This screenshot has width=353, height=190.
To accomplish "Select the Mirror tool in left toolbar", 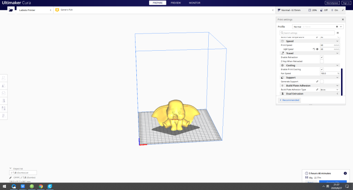I will click(4, 101).
